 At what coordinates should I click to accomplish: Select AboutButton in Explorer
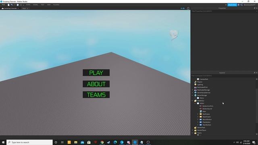tap(207, 120)
